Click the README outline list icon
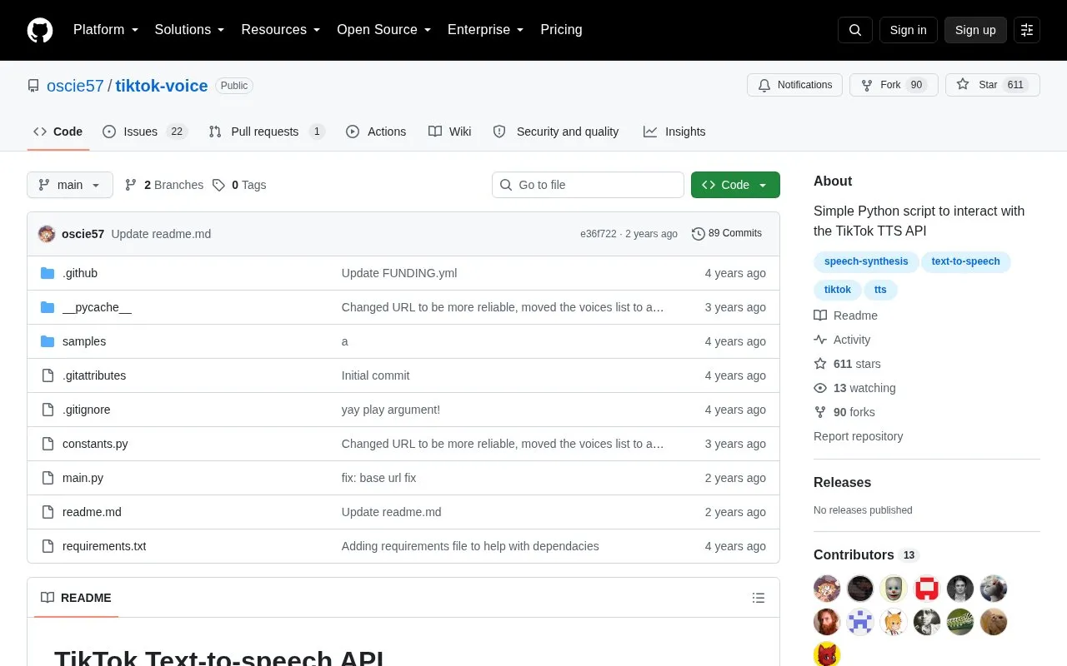Image resolution: width=1067 pixels, height=666 pixels. click(x=759, y=598)
